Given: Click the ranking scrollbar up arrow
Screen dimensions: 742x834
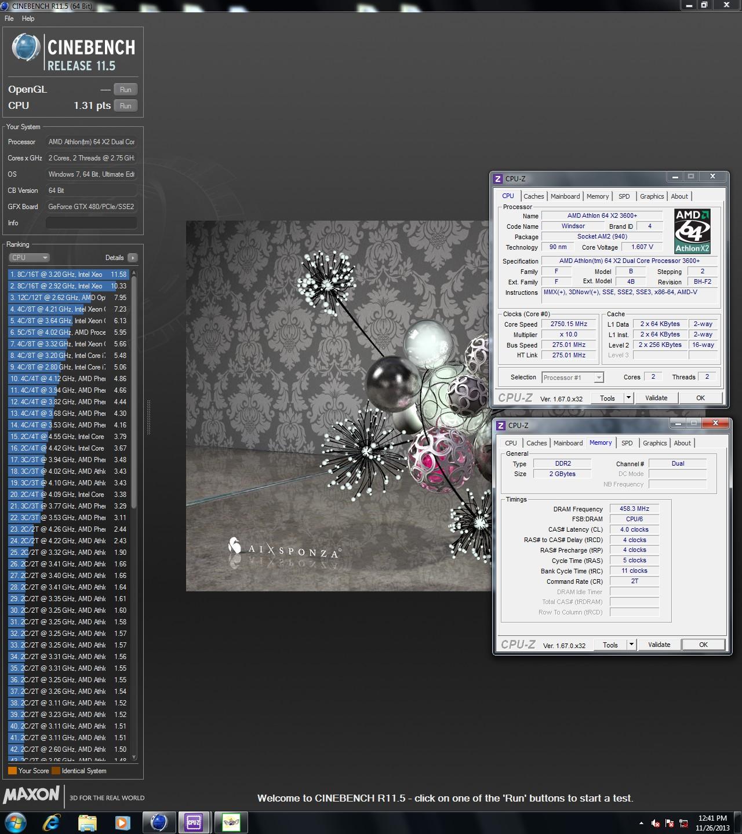Looking at the screenshot, I should tap(134, 272).
